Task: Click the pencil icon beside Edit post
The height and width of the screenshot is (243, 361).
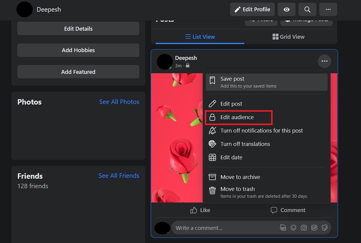Action: (x=212, y=104)
